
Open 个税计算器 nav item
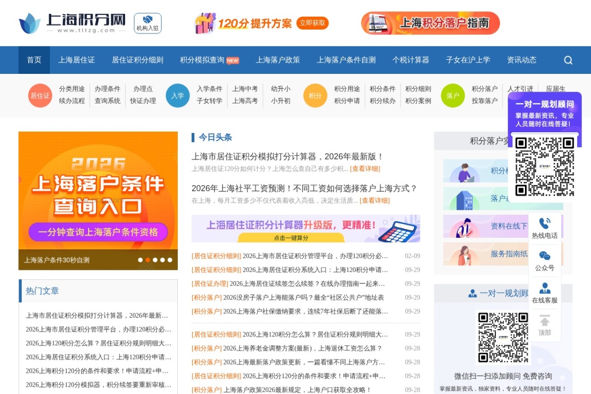click(x=411, y=60)
